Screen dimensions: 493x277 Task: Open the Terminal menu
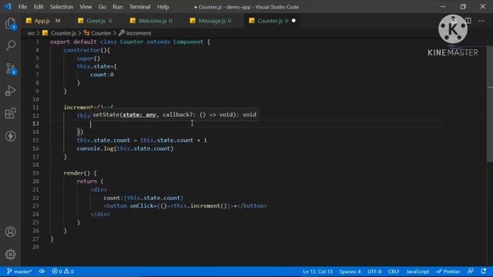click(x=140, y=7)
